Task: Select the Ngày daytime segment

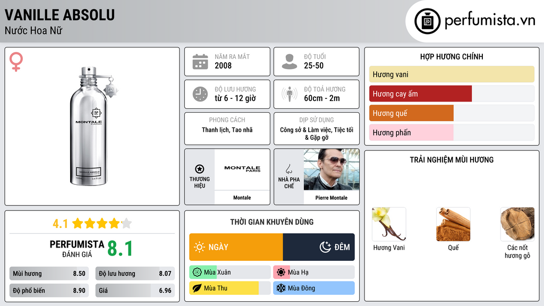Action: pyautogui.click(x=236, y=247)
